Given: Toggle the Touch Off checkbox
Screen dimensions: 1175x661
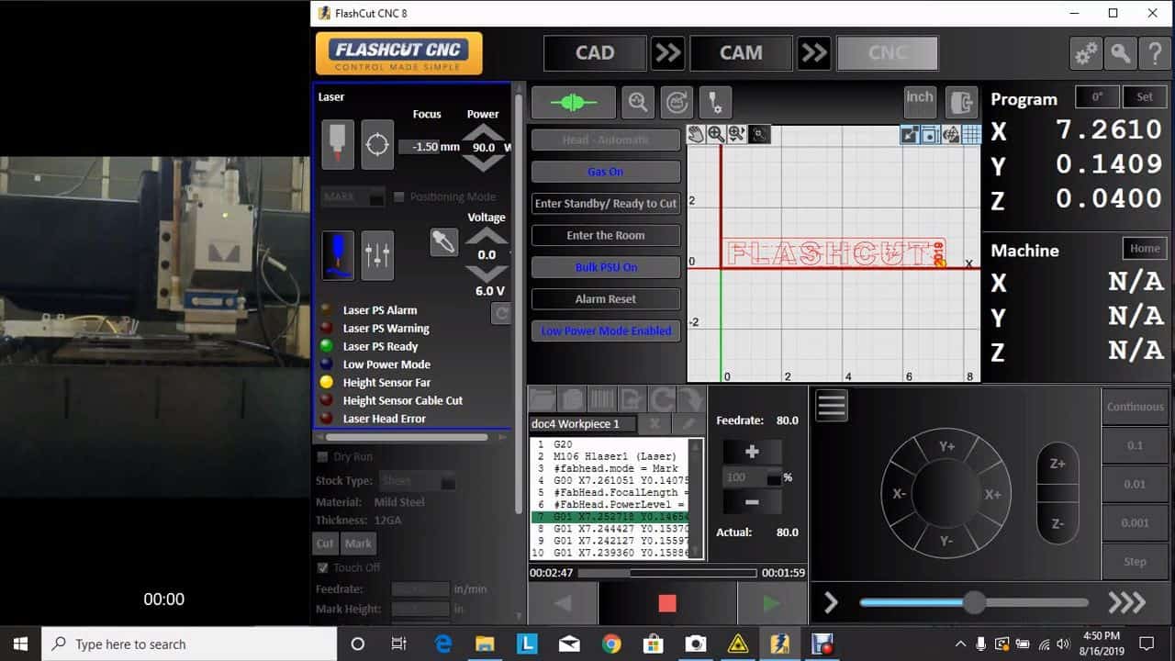Looking at the screenshot, I should point(322,567).
